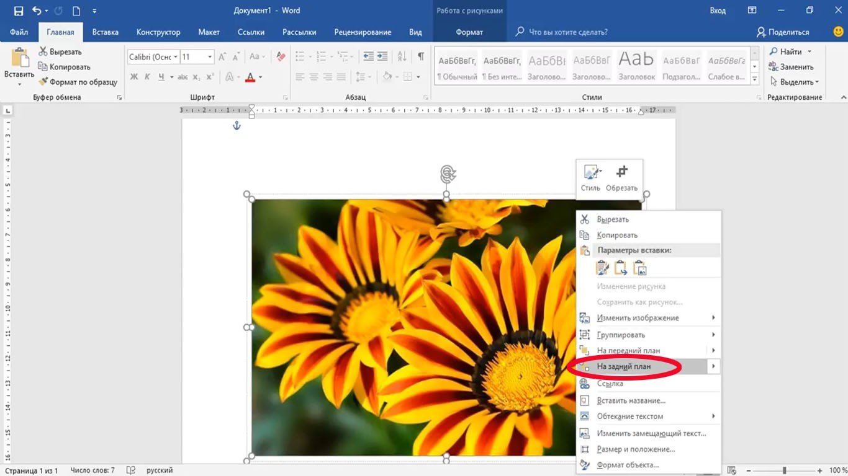Click the Save icon in title bar
The image size is (848, 476).
19,11
